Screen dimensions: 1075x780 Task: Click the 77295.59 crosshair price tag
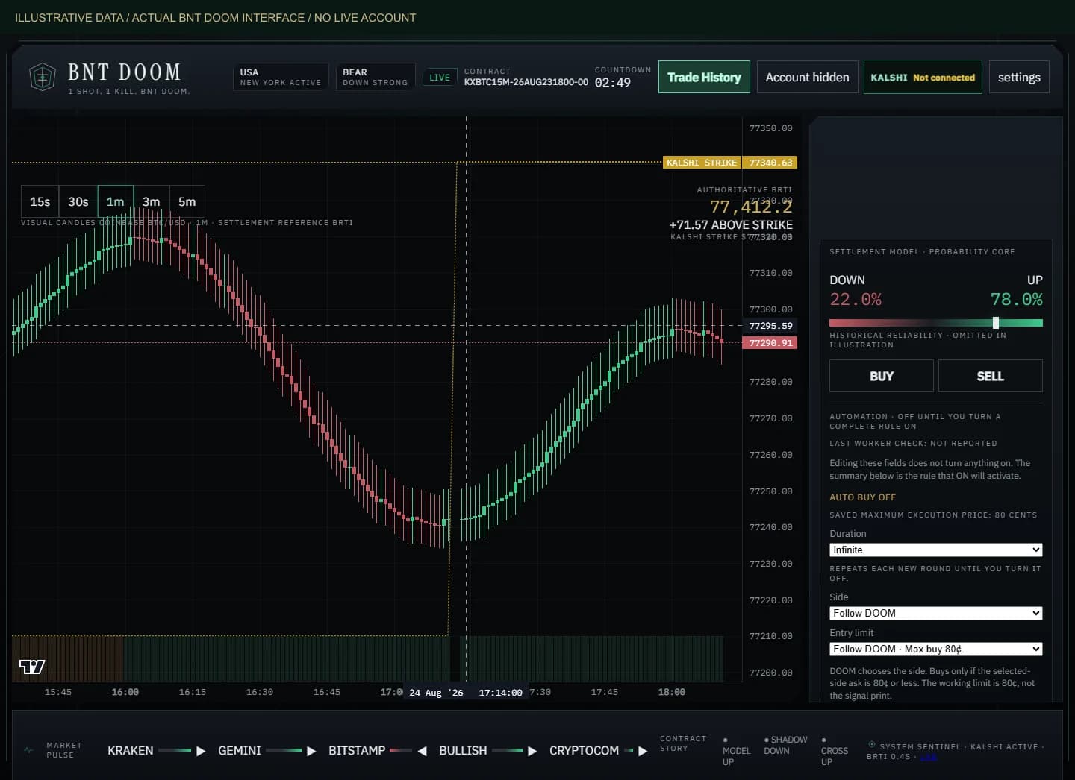770,326
